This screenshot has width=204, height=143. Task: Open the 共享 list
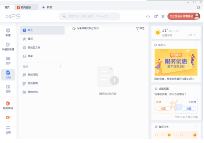coord(42,56)
